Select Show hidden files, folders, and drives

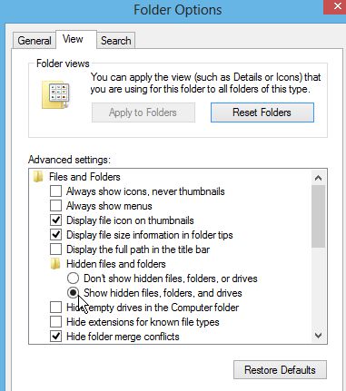pyautogui.click(x=73, y=293)
